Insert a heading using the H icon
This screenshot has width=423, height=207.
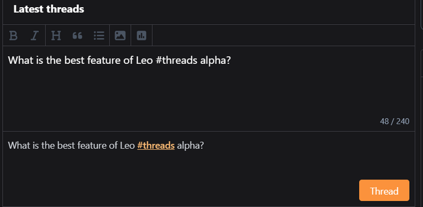(56, 35)
